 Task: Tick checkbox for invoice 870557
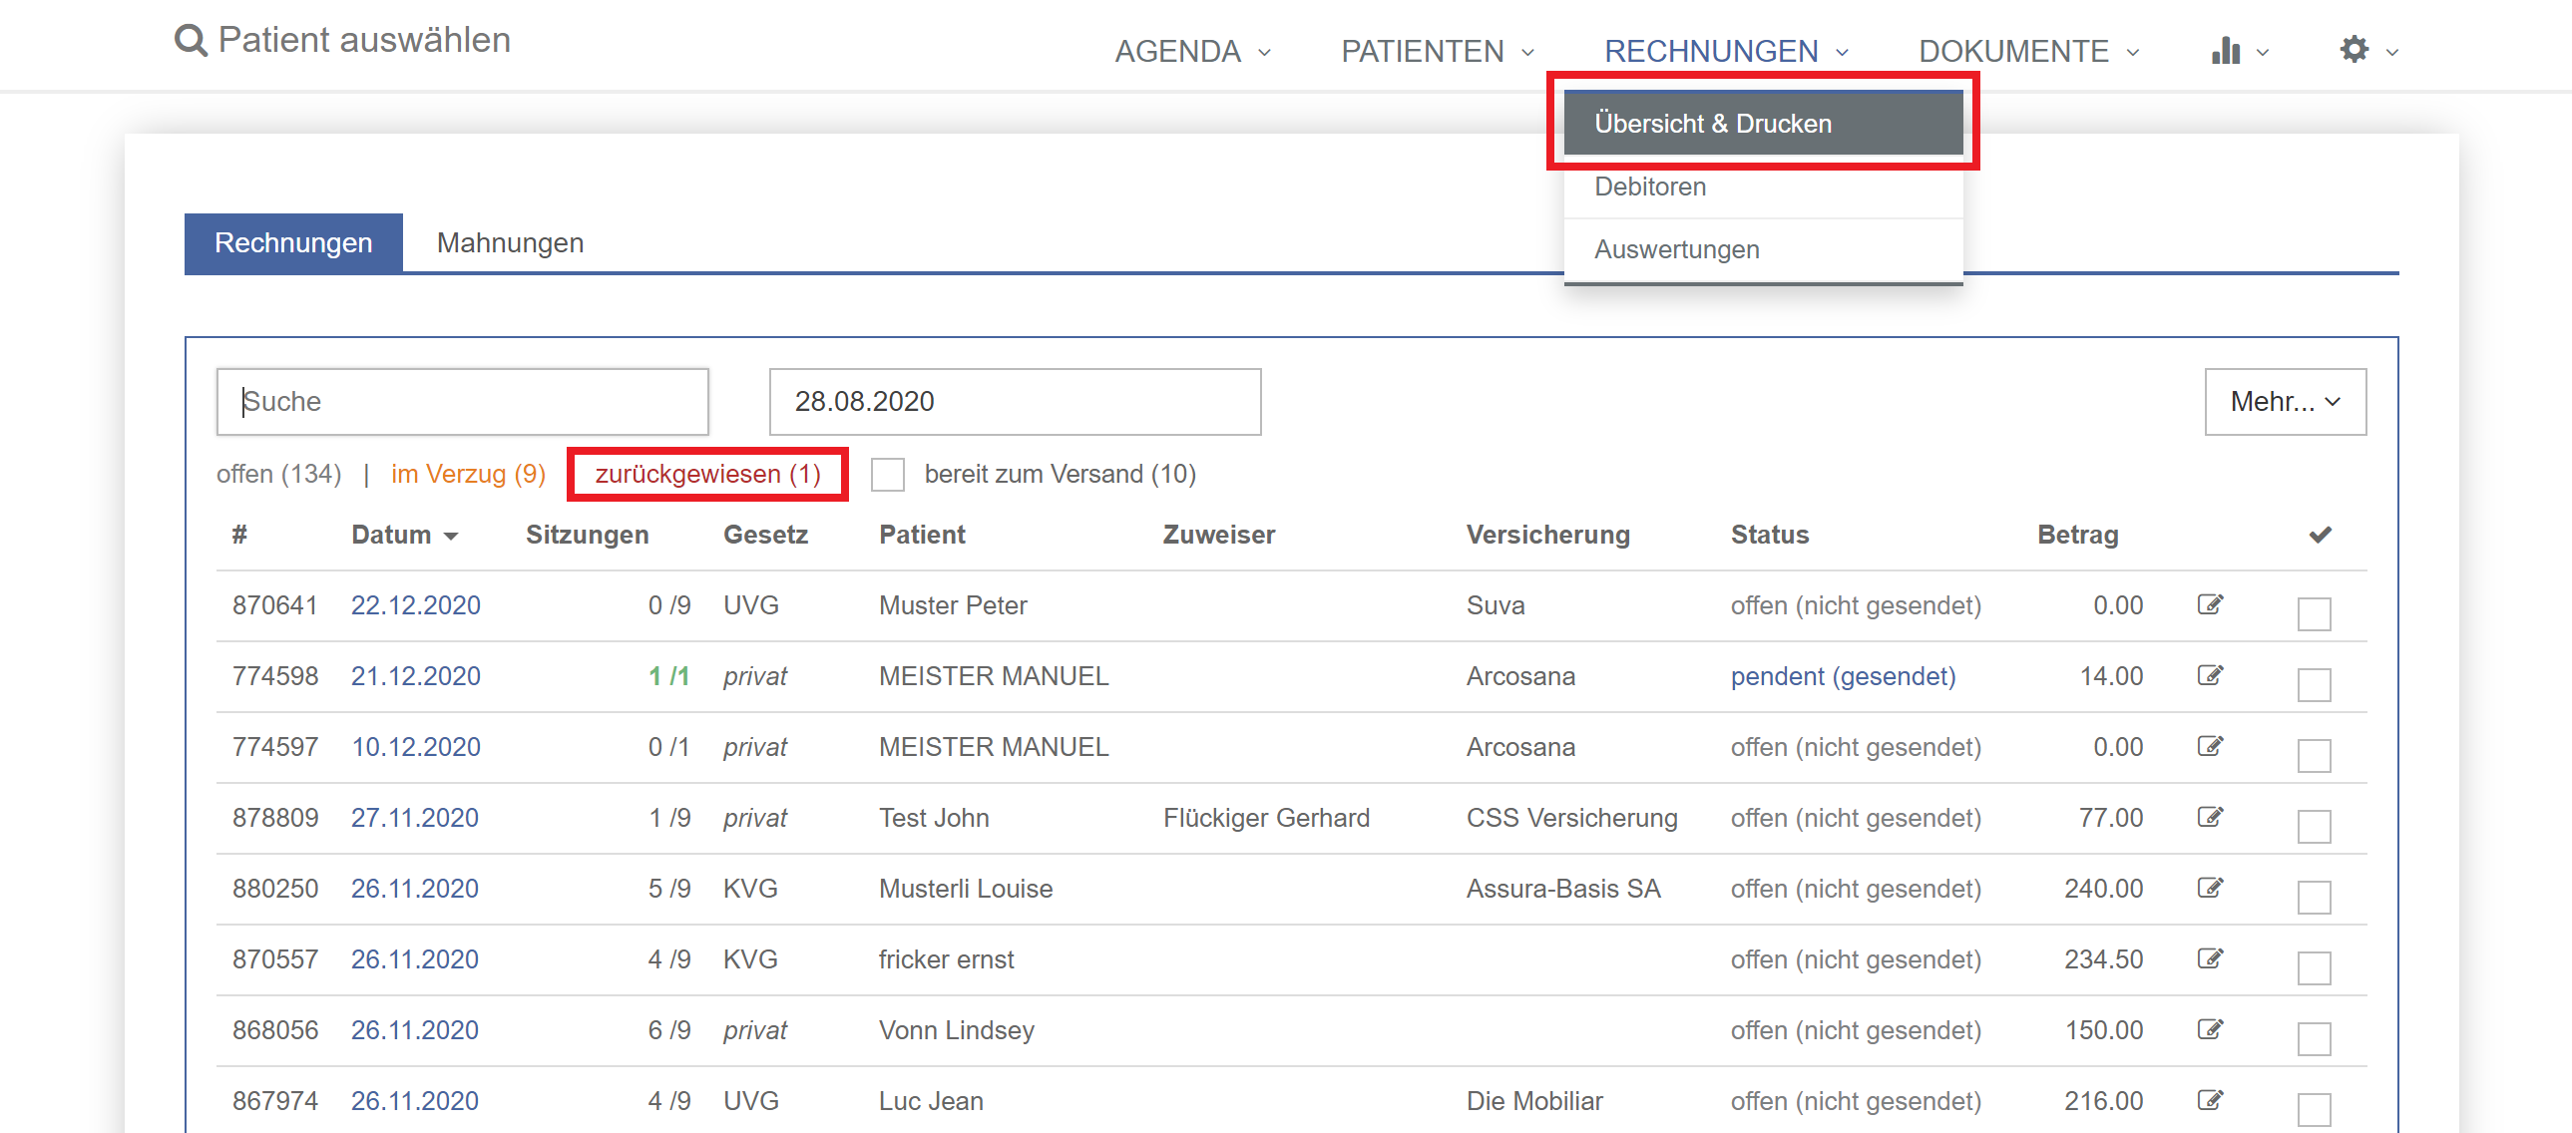point(2314,968)
